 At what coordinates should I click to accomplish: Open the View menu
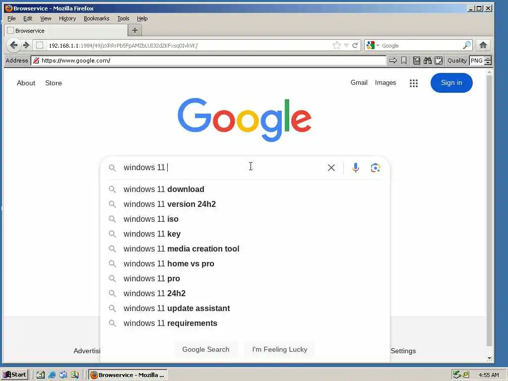click(x=46, y=18)
